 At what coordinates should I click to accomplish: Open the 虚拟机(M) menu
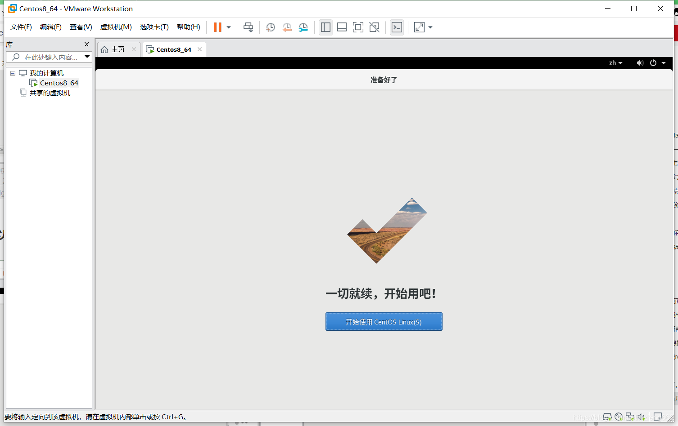pyautogui.click(x=116, y=27)
